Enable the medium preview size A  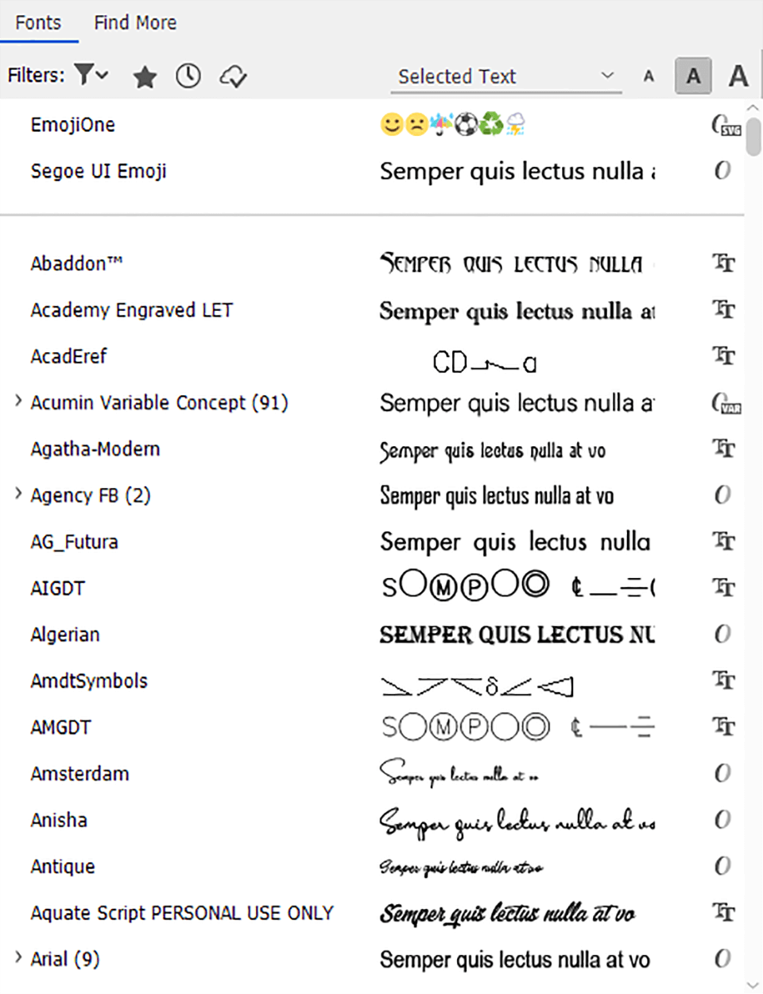[x=692, y=76]
